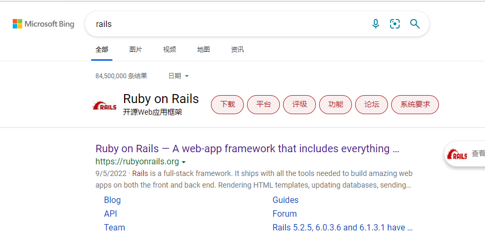Click the Ruby on Rails entity heading
485x241 pixels.
tap(161, 99)
